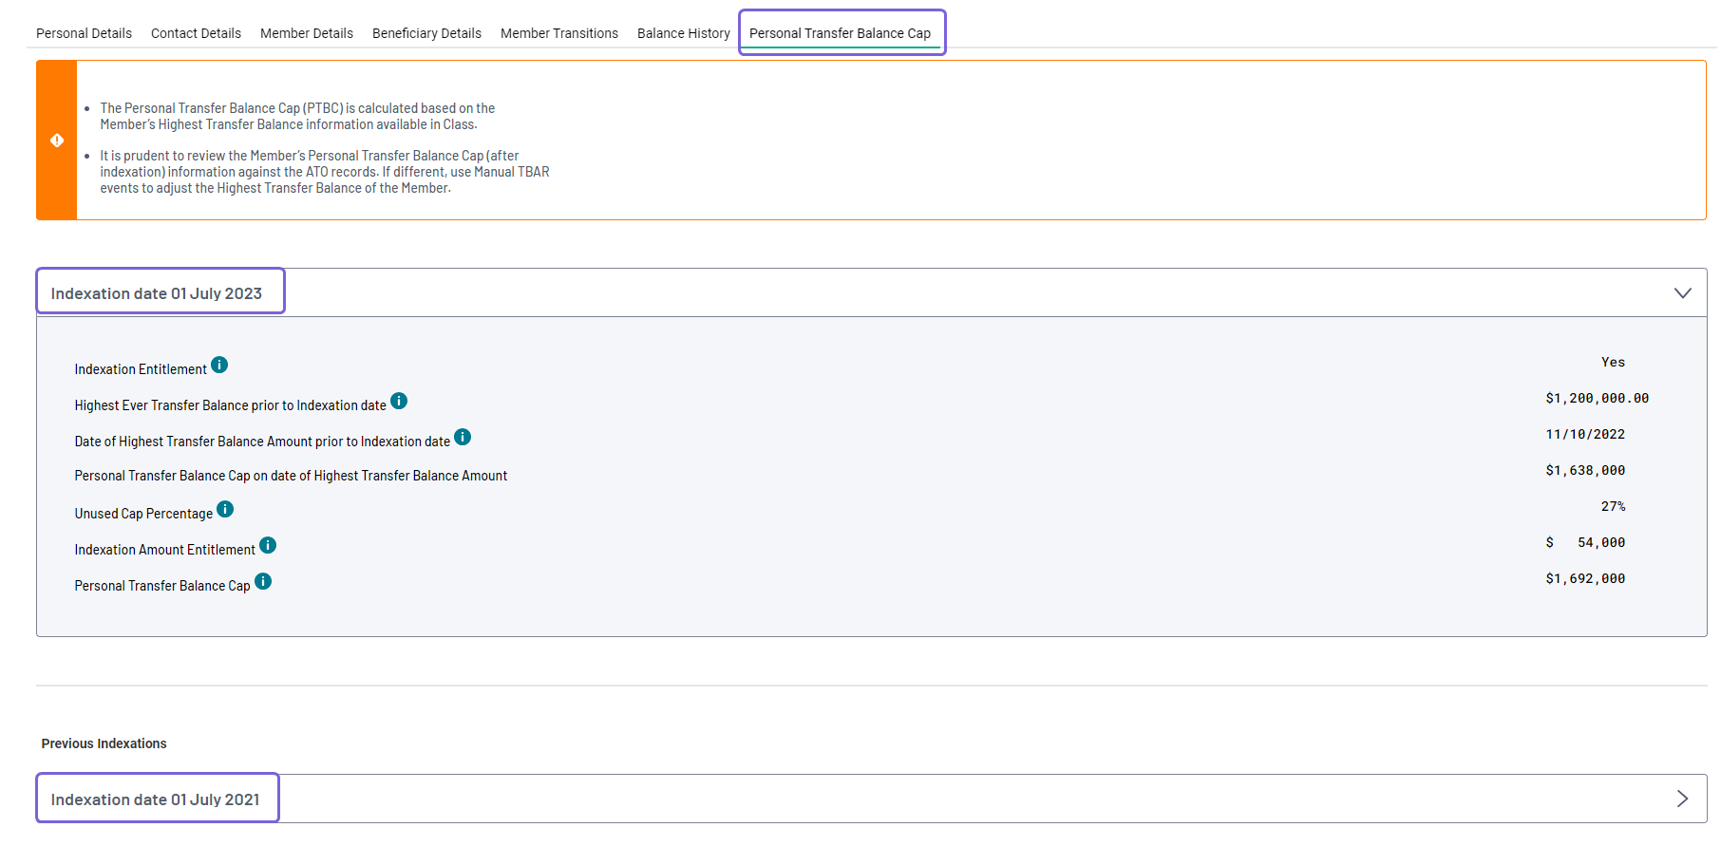Click the orange warning exclamation icon
The width and height of the screenshot is (1721, 865).
[56, 140]
